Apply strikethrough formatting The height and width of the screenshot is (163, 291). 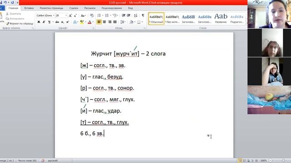click(x=57, y=22)
